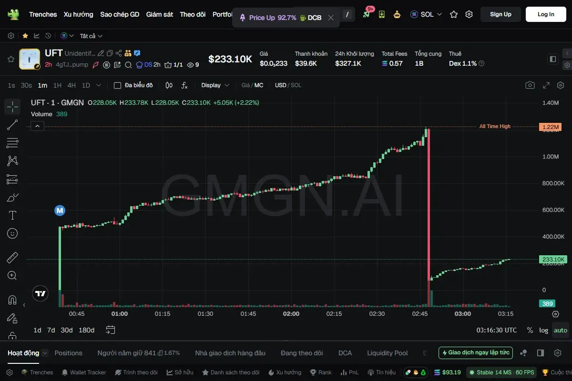
Task: Click the Log In button
Action: (546, 14)
